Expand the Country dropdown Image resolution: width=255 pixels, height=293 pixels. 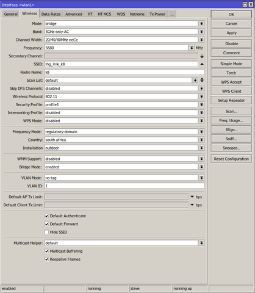201,140
